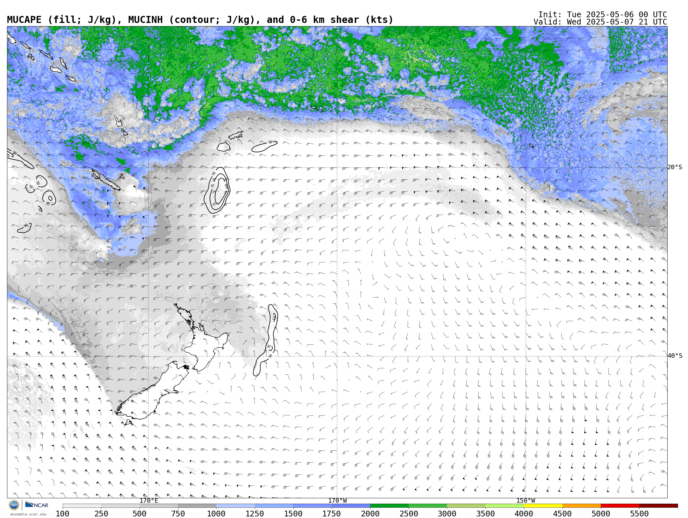Viewport: 688px width, 518px height.
Task: Click the 170°W longitude label
Action: click(338, 501)
